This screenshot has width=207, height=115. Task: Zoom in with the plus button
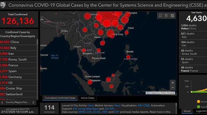pyautogui.click(x=173, y=83)
